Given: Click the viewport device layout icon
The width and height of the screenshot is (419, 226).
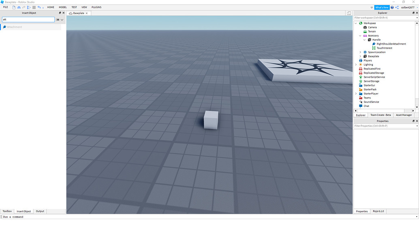Looking at the screenshot, I should click(349, 13).
